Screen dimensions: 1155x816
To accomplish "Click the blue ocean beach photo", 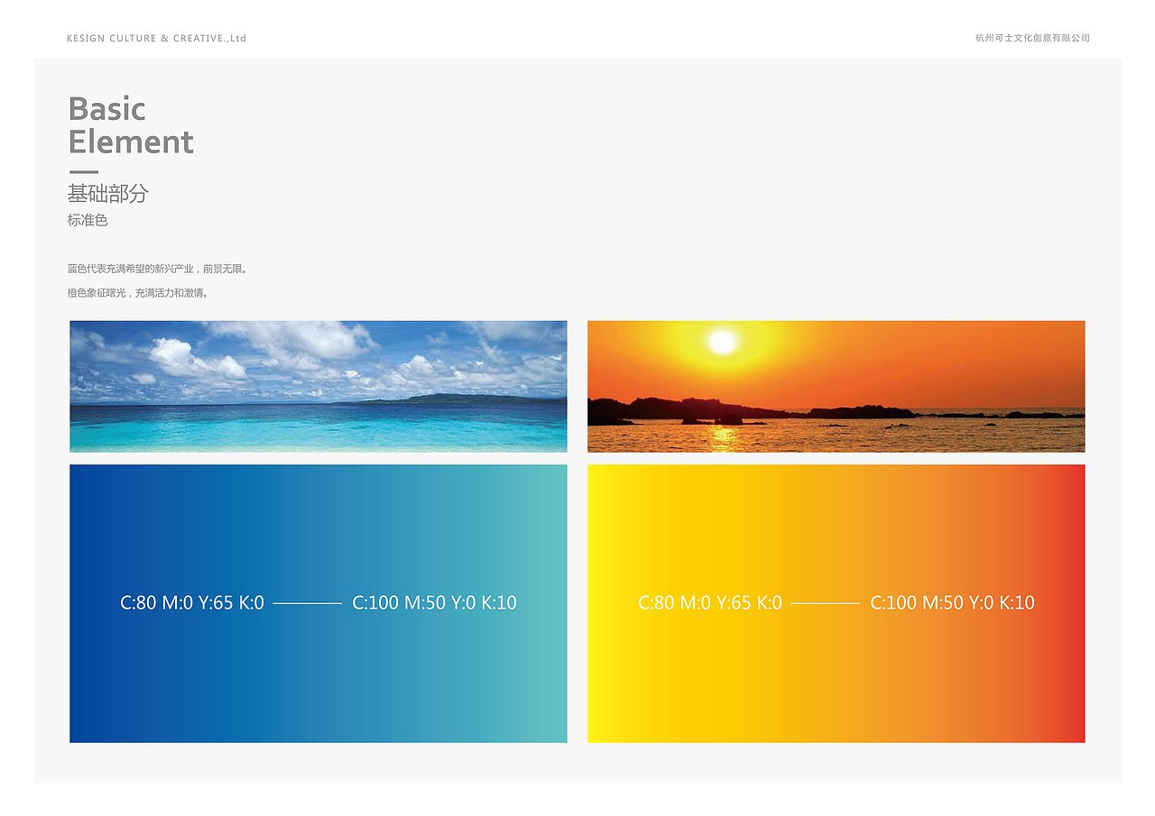I will coord(319,386).
